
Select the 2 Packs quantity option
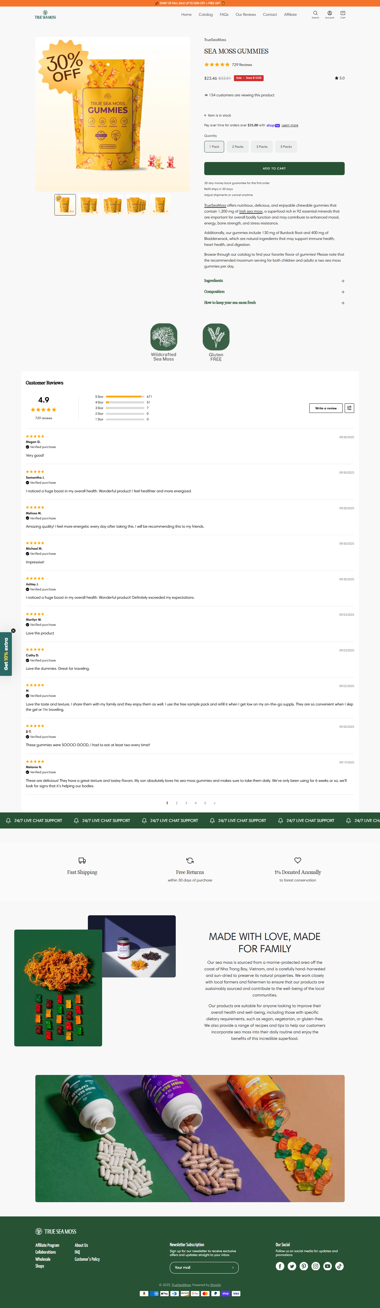tap(238, 147)
